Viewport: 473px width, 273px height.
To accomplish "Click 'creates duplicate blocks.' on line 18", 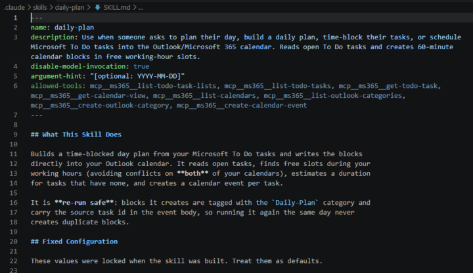I will coord(80,222).
